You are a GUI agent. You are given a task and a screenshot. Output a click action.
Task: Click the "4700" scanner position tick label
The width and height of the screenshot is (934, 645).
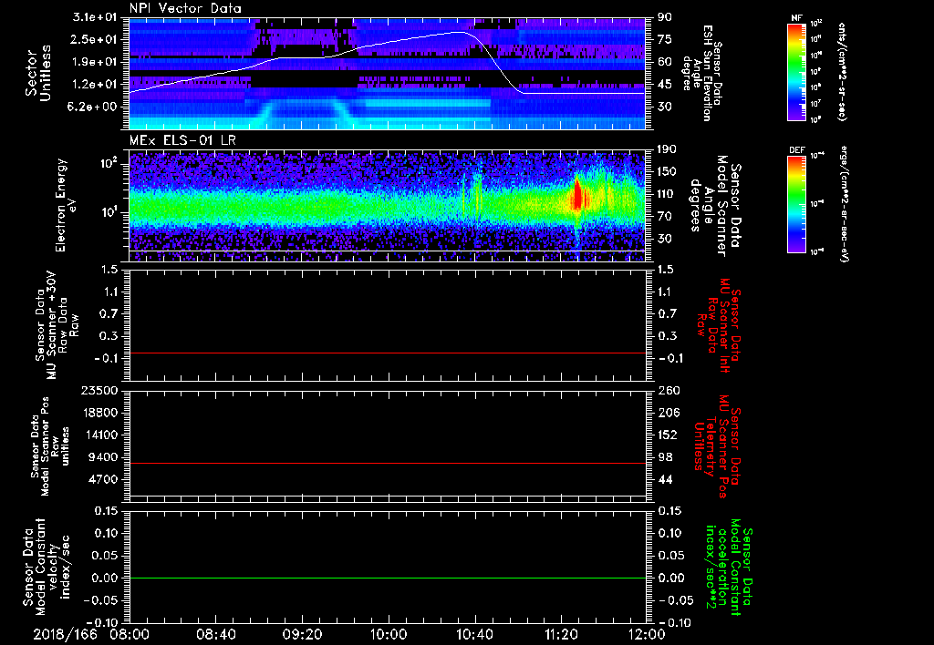click(102, 479)
